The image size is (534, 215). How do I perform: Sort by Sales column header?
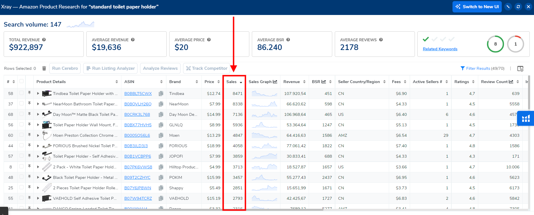pyautogui.click(x=234, y=82)
